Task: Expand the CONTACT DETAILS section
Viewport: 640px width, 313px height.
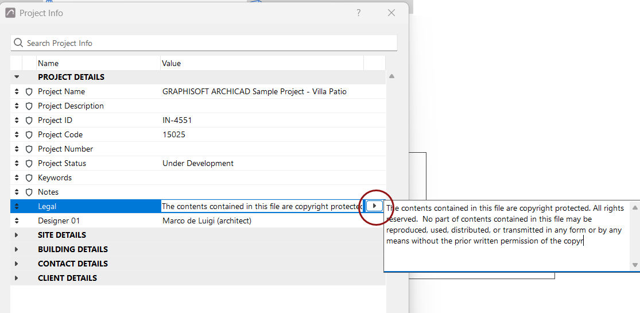Action: [17, 264]
